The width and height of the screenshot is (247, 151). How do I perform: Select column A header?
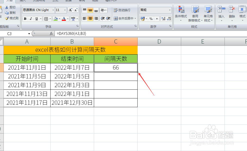(x=27, y=42)
